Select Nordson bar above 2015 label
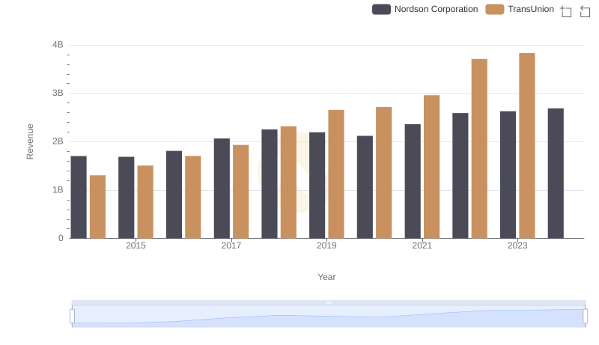This screenshot has width=599, height=345. (x=126, y=198)
